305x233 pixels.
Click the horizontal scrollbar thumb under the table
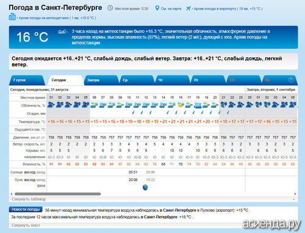pyautogui.click(x=58, y=194)
